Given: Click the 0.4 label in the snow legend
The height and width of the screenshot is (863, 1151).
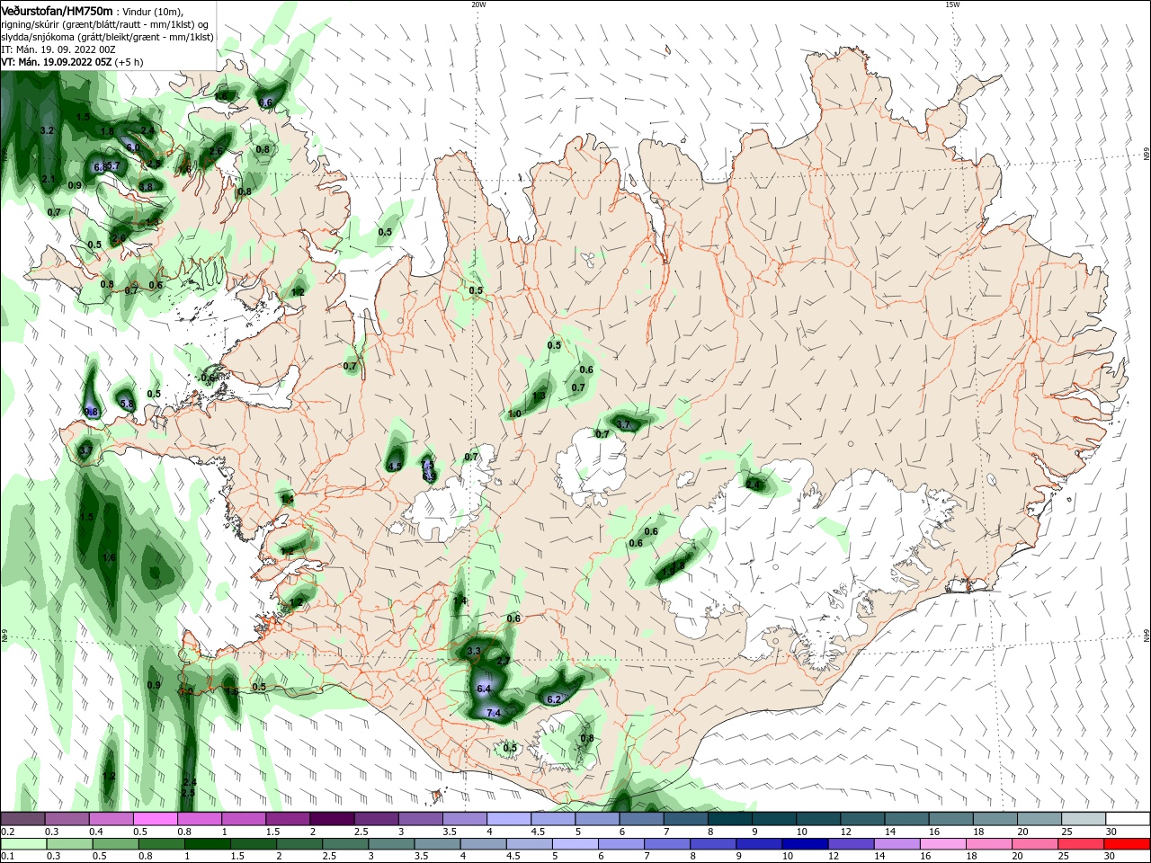Looking at the screenshot, I should [x=96, y=832].
